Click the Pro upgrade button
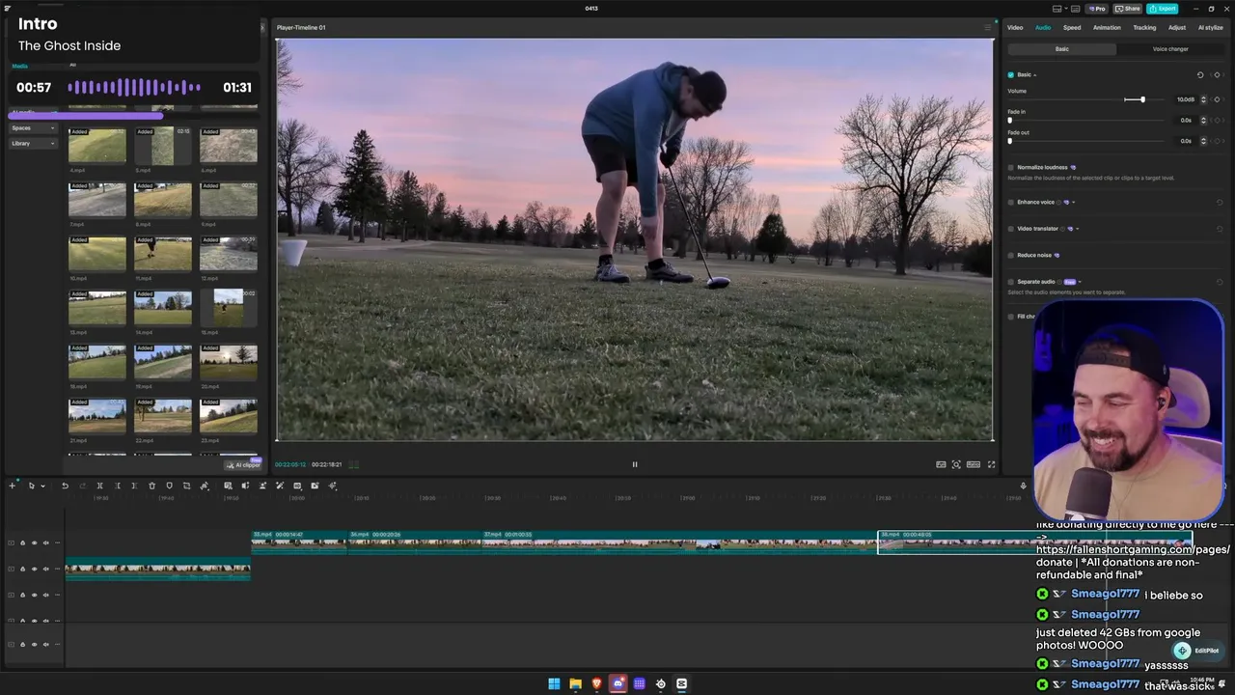Image resolution: width=1235 pixels, height=695 pixels. [1097, 9]
